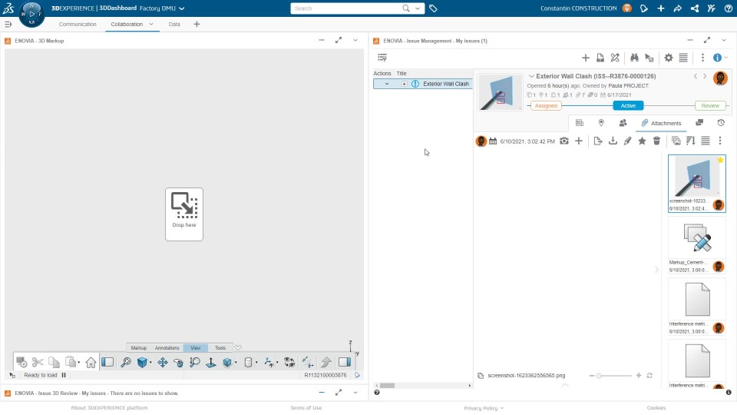Click inside the Search input field
Image resolution: width=737 pixels, height=415 pixels.
tap(347, 8)
